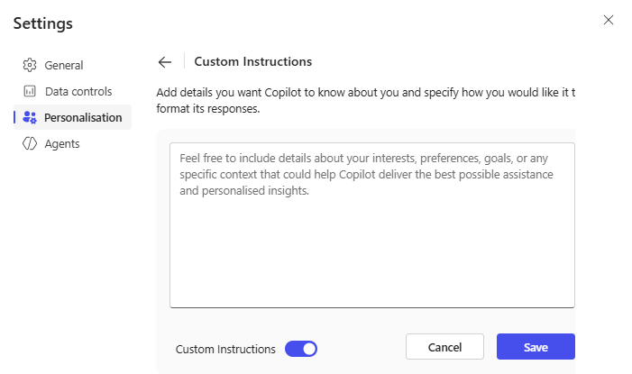Screen dimensions: 632x374
Task: Click the empty lower area of text box
Action: 371,270
